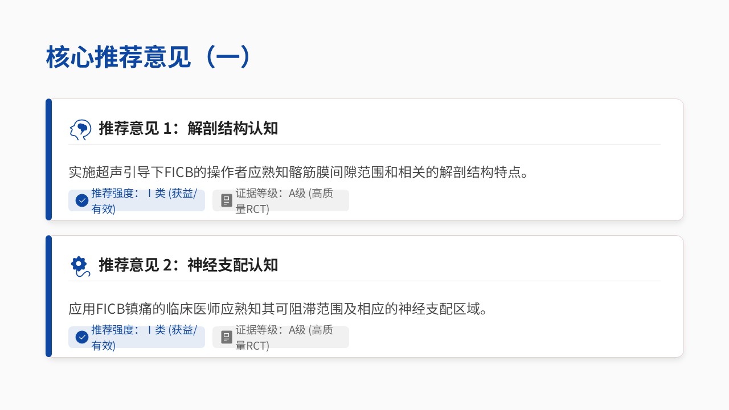
Task: Click the checkmark icon in the second card
Action: pos(82,337)
